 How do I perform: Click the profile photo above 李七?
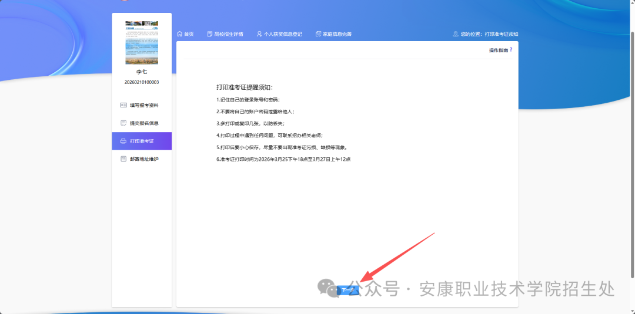point(142,43)
